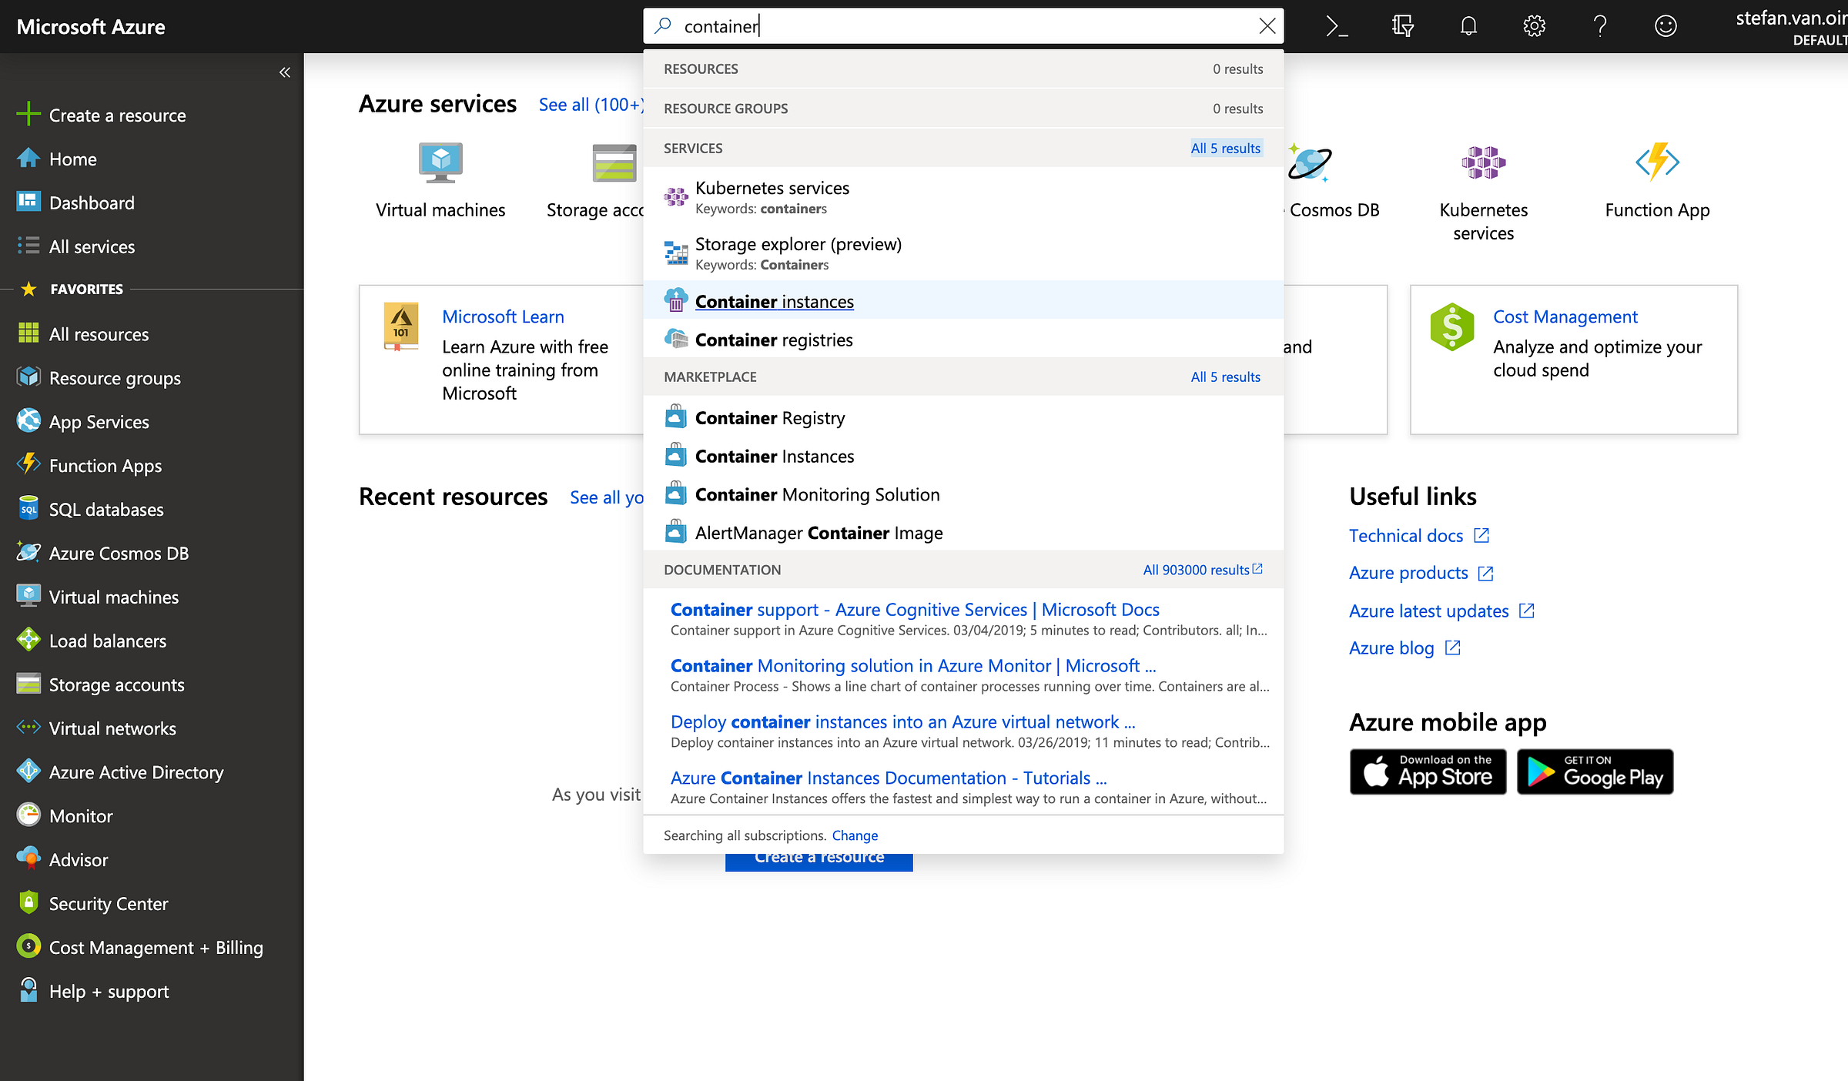The image size is (1848, 1081).
Task: Click in the container search field
Action: 962,26
